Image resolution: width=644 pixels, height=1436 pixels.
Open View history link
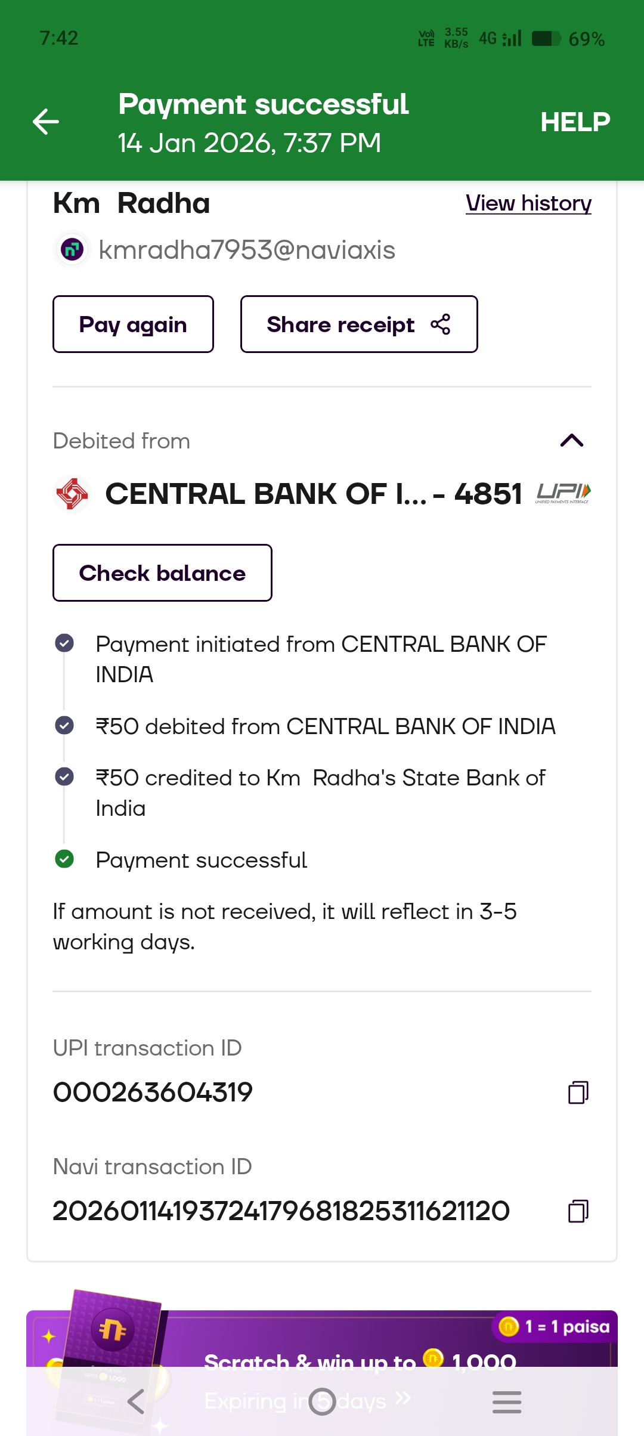point(528,203)
